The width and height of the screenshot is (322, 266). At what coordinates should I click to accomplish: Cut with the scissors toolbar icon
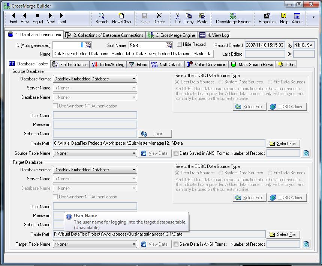point(178,18)
